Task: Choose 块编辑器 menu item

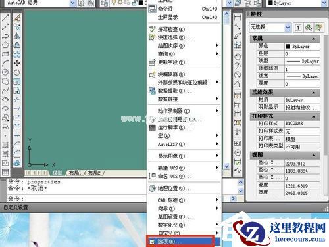Action: point(184,74)
